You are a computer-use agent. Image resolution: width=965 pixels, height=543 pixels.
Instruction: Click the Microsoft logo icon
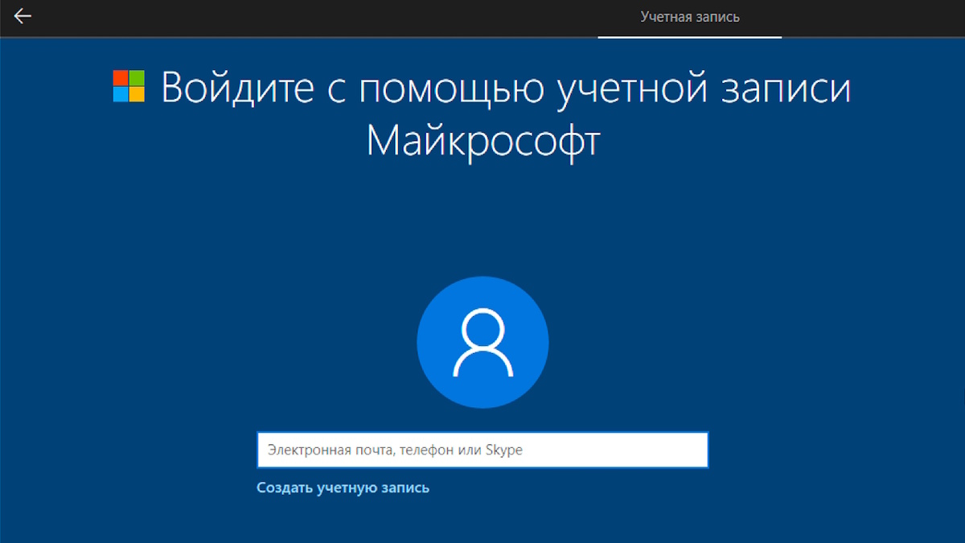(x=129, y=86)
